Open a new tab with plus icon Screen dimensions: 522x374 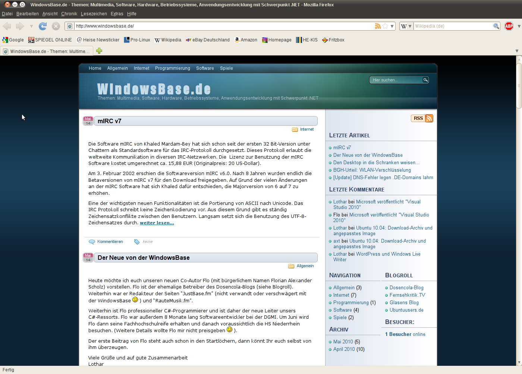tap(99, 51)
